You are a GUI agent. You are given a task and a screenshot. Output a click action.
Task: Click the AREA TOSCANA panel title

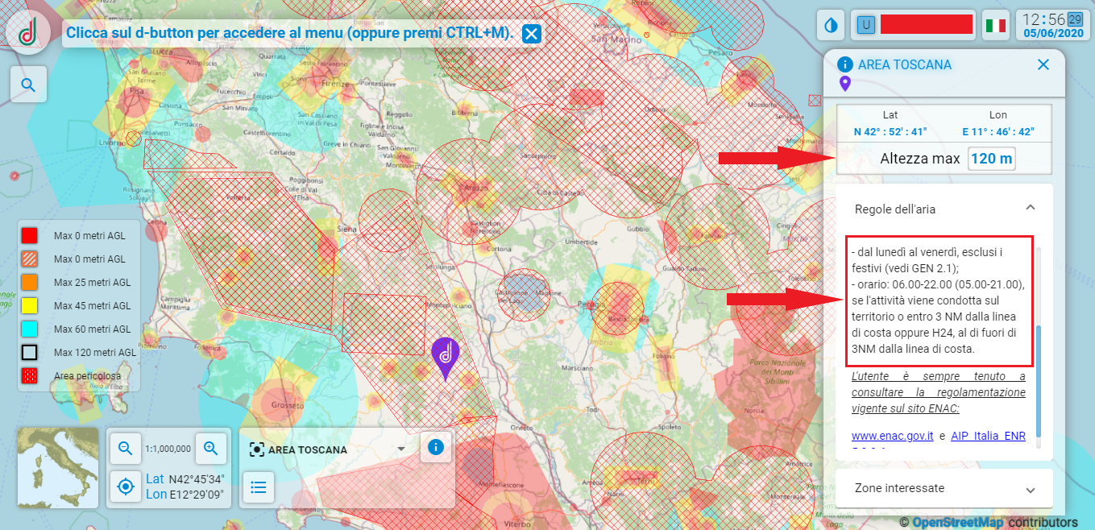point(905,64)
